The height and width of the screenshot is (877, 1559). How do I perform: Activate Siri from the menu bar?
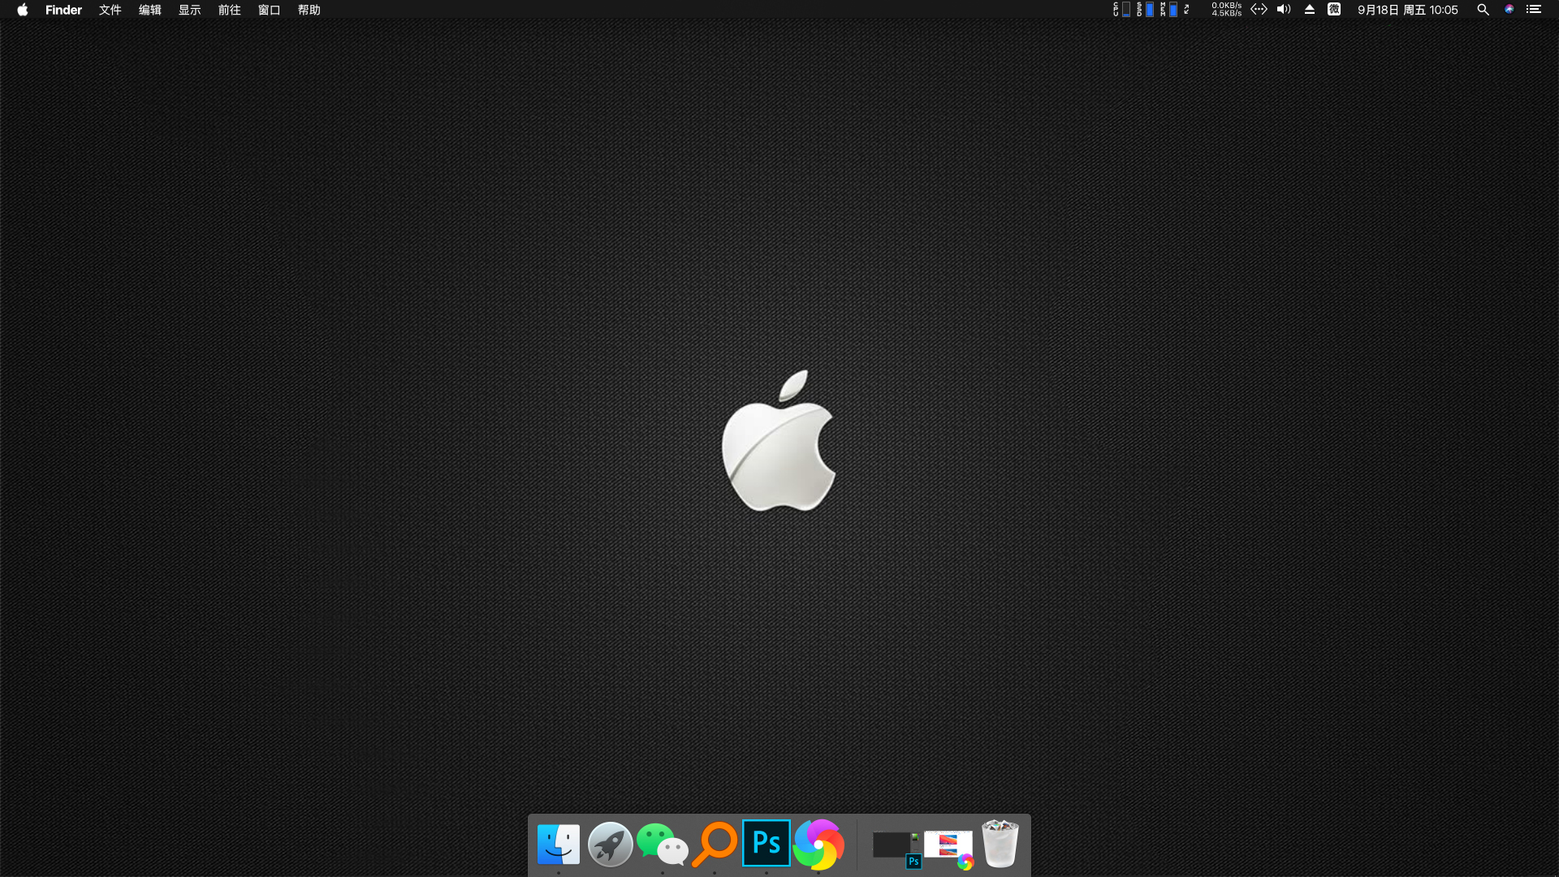coord(1509,10)
